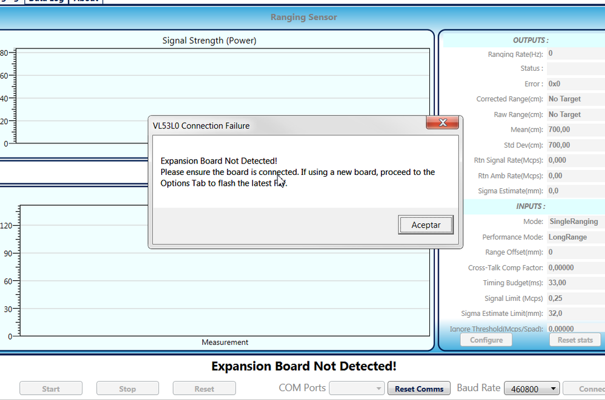The width and height of the screenshot is (605, 400).
Task: Click the OUTPUTS section header
Action: point(531,40)
